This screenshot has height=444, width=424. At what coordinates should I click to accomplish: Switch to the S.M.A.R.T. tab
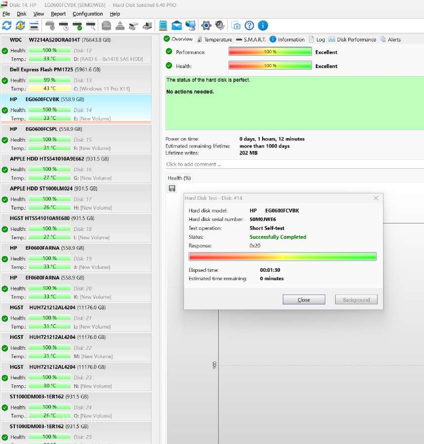[251, 39]
